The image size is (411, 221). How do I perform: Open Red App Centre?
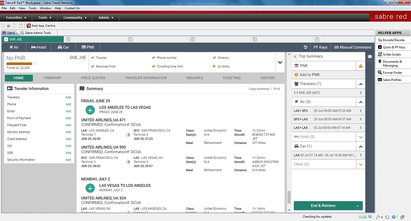pyautogui.click(x=41, y=26)
